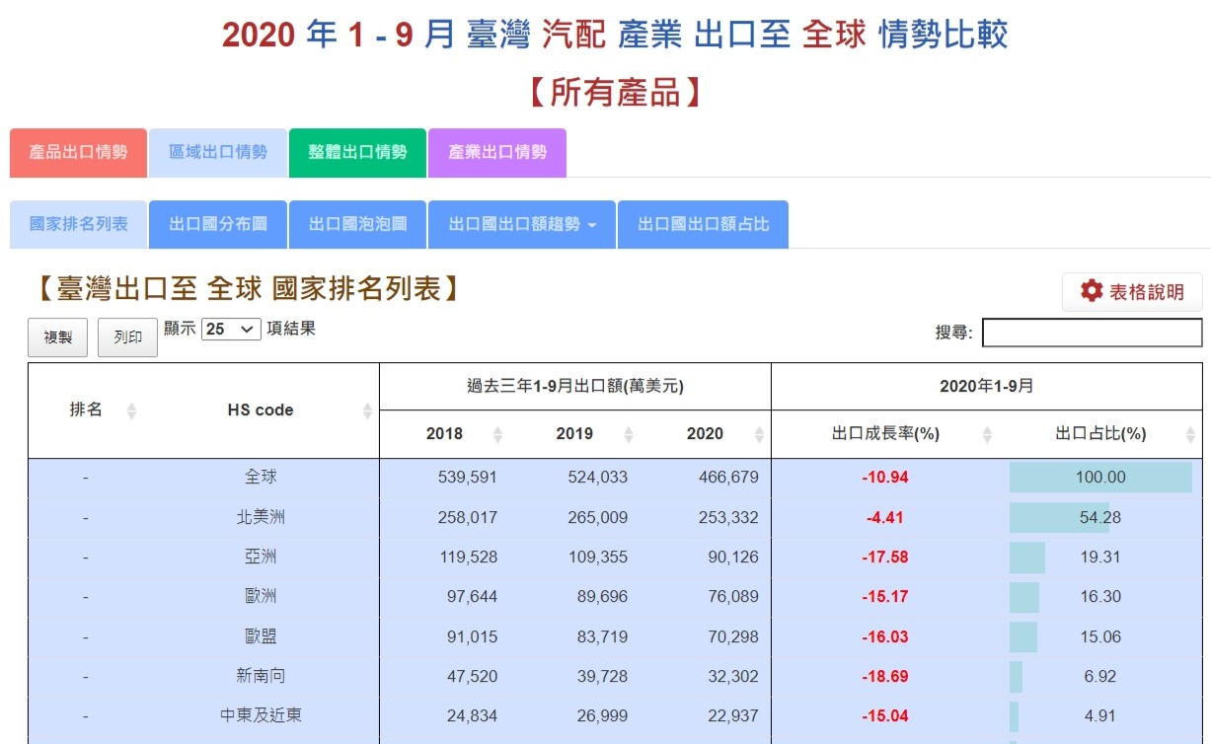Click the gear icon beside 表格說明

[1091, 291]
